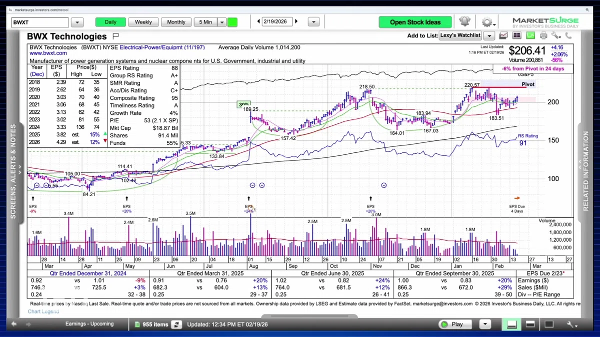Open the wrench menu in bottom bar
Screen dimensions: 600x337
570,325
